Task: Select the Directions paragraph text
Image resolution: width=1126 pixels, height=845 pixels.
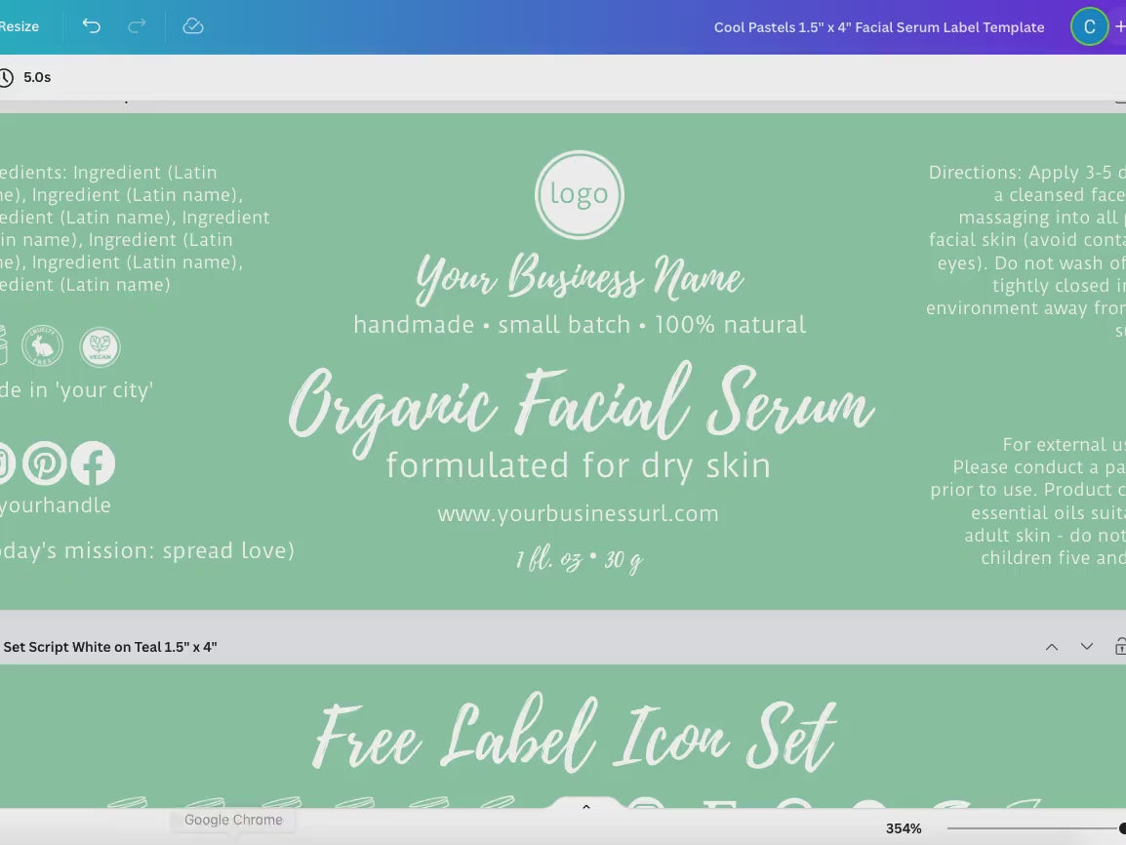Action: click(x=1026, y=252)
